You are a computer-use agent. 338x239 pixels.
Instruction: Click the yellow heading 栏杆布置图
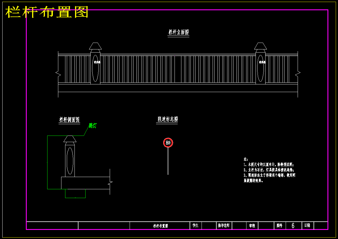pyautogui.click(x=47, y=12)
